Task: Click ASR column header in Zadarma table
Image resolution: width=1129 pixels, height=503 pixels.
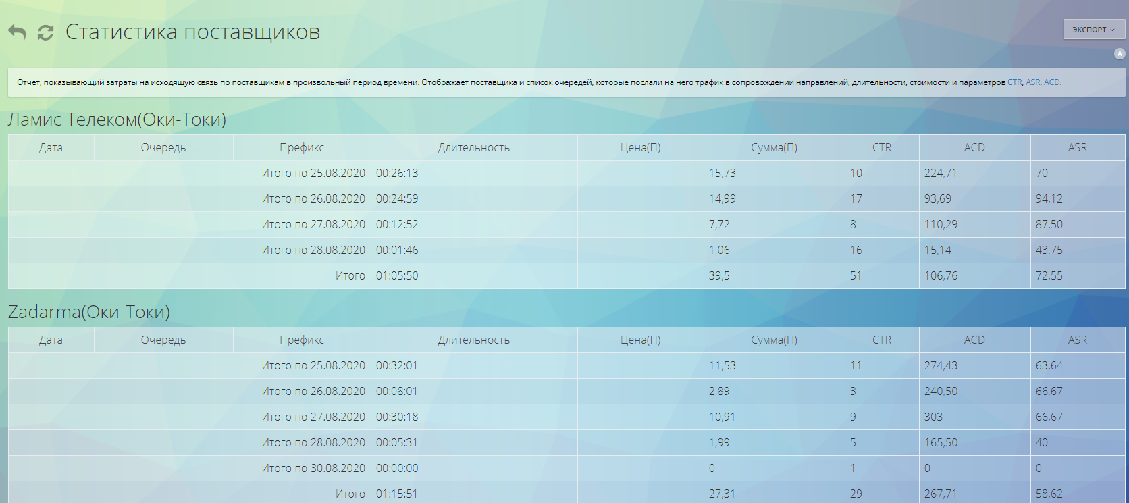Action: (x=1077, y=340)
